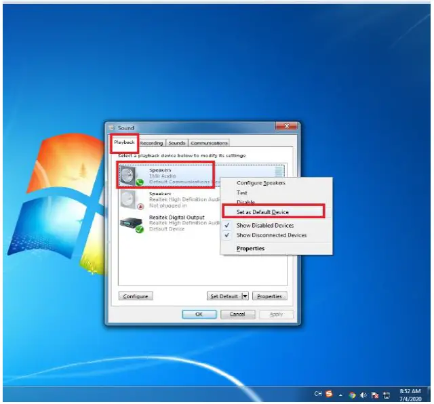Open the Action Center flag icon

(x=375, y=395)
